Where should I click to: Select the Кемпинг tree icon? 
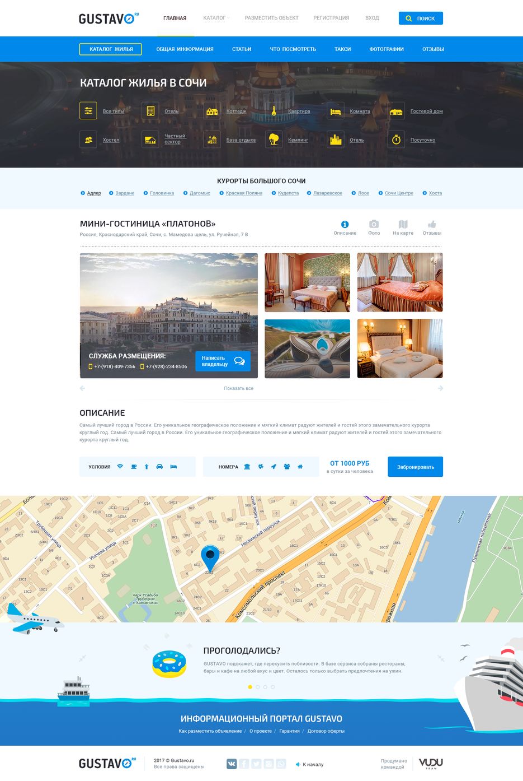(x=274, y=140)
